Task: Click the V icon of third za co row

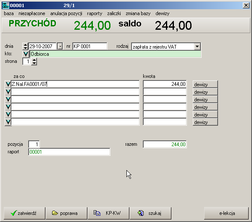Action: 8,99
